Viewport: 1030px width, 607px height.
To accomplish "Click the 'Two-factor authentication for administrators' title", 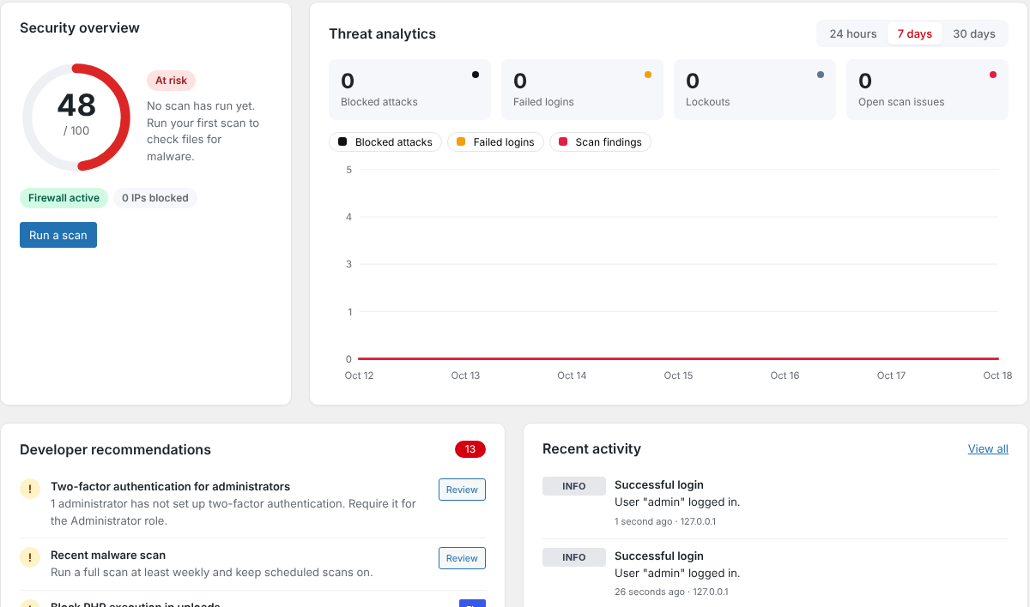I will [x=170, y=486].
